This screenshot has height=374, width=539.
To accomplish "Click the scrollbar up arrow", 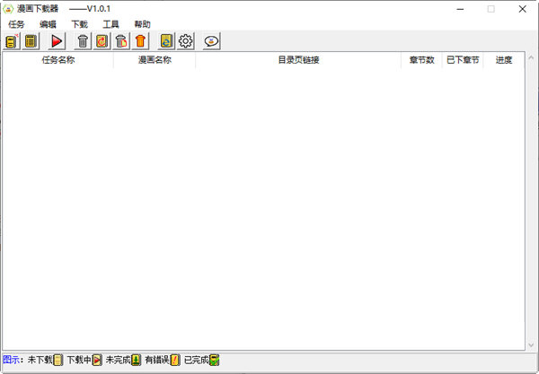I will [531, 57].
